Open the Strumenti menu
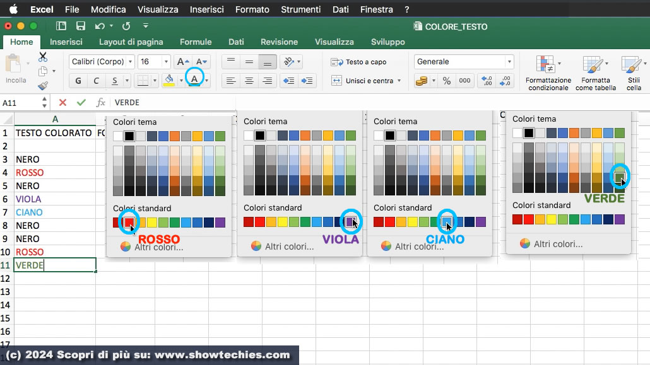The image size is (650, 365). [300, 9]
